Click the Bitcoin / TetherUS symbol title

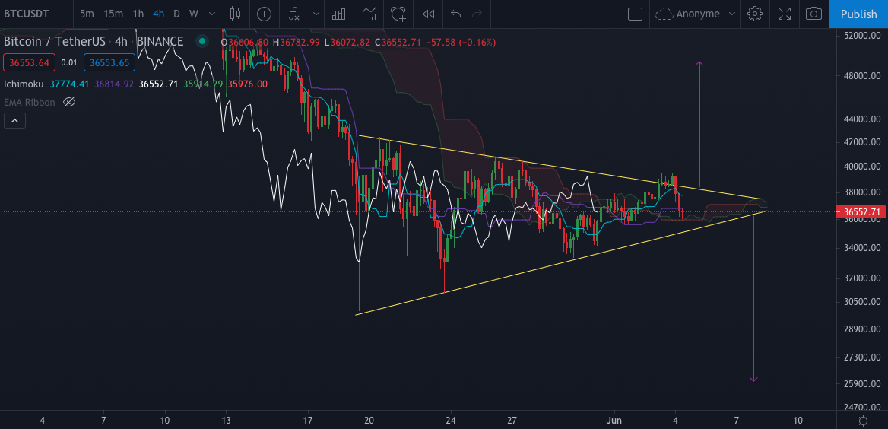(94, 41)
